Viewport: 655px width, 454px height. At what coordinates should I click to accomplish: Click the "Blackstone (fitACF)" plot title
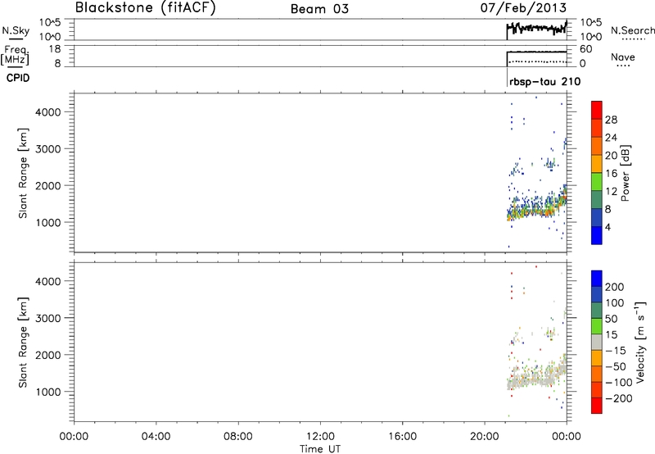coord(146,7)
